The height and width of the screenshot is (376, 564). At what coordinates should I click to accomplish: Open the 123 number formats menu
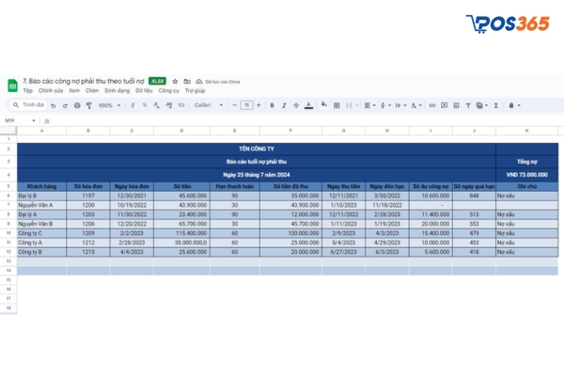point(180,105)
